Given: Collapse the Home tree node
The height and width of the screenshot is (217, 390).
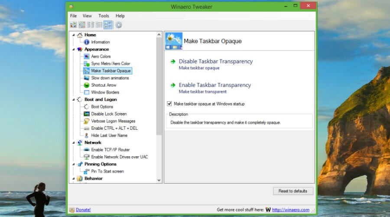Looking at the screenshot, I should [x=74, y=35].
